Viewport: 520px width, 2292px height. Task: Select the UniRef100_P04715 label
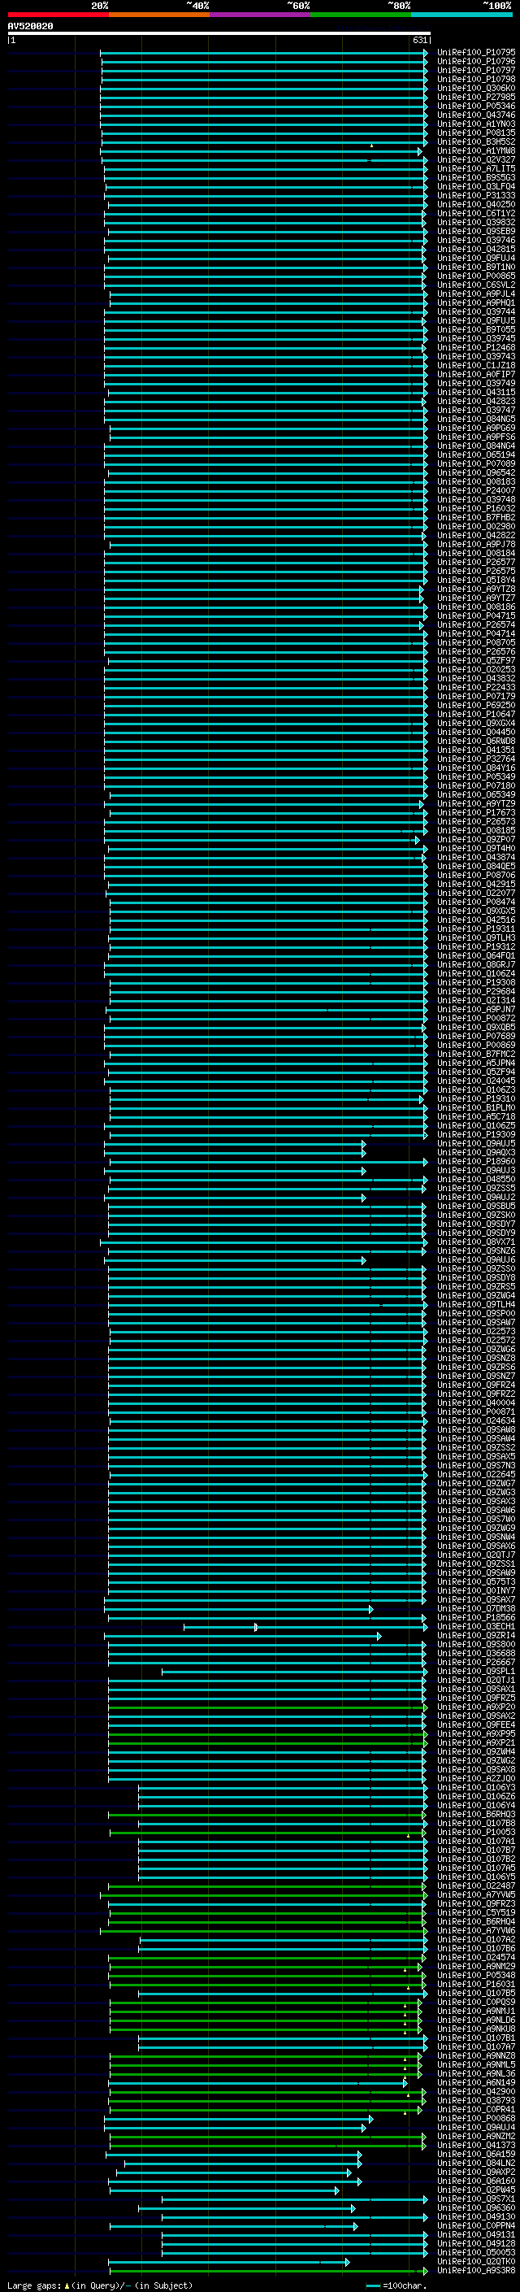click(475, 615)
